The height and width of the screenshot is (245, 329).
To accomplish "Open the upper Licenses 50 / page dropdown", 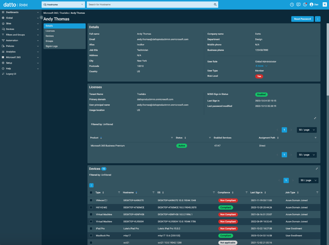I will (x=307, y=130).
